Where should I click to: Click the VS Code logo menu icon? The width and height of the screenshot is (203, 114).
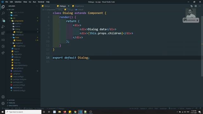click(2, 2)
